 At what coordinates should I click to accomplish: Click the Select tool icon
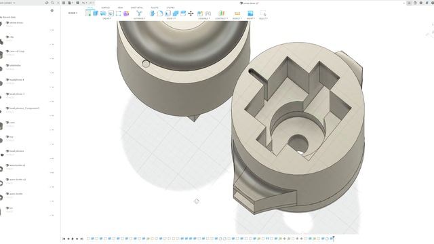(x=263, y=14)
